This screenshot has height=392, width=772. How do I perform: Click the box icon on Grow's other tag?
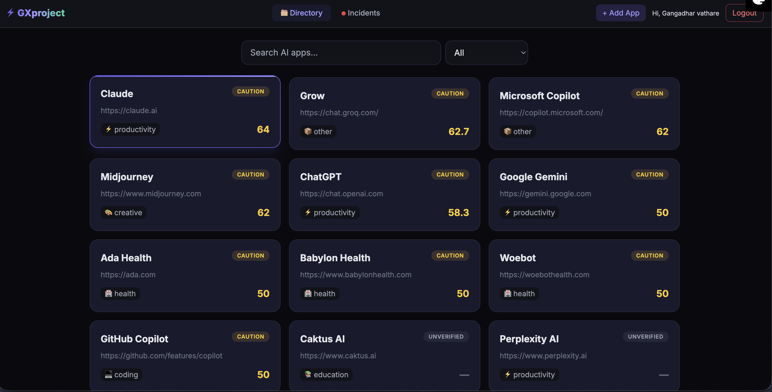tap(308, 131)
